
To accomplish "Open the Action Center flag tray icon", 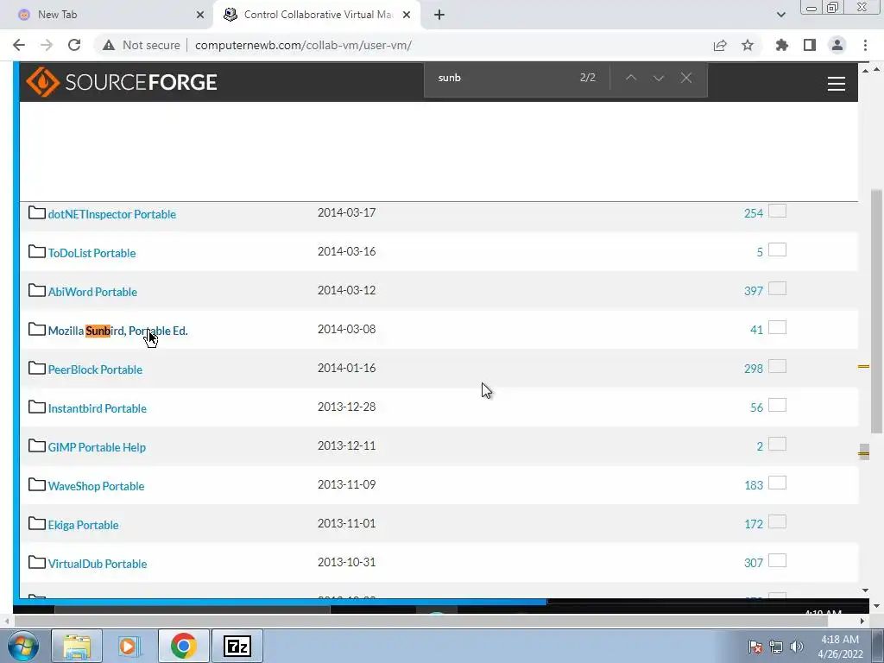I will click(755, 647).
